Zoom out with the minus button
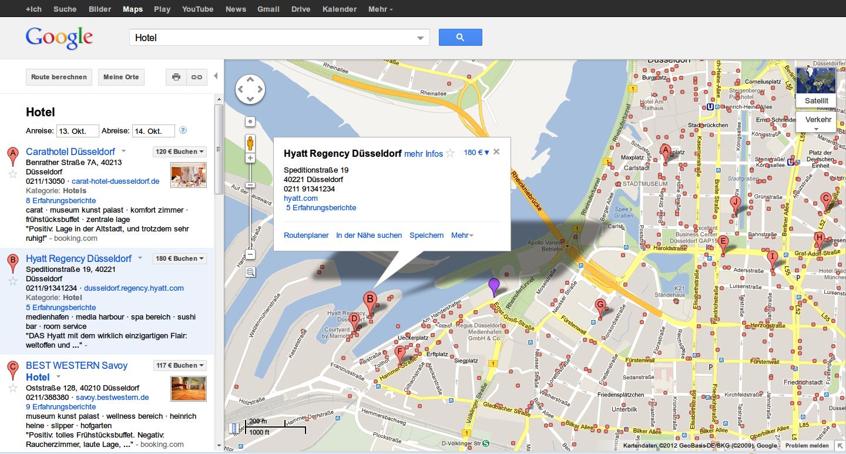 tap(250, 254)
